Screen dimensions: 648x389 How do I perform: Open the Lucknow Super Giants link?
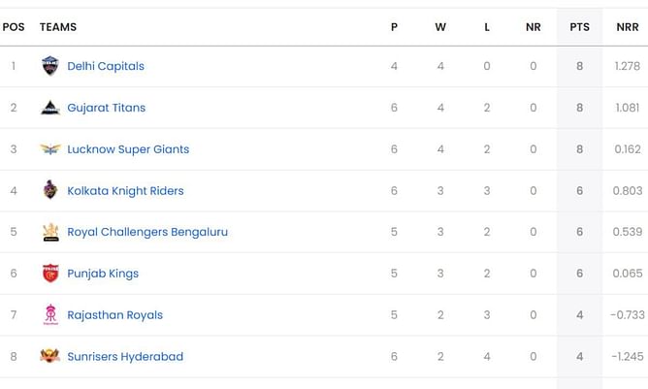tap(128, 149)
